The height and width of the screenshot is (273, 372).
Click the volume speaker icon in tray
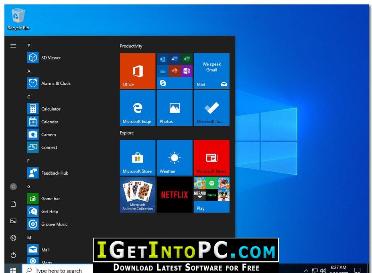click(x=323, y=270)
